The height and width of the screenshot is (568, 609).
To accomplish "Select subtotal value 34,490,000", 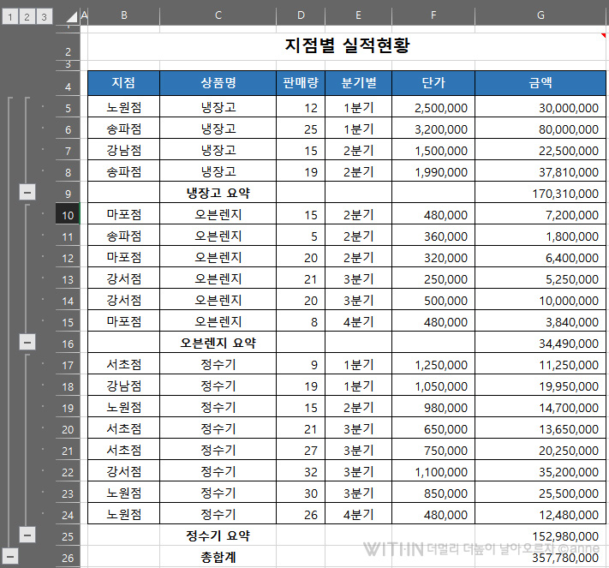I will tap(540, 343).
